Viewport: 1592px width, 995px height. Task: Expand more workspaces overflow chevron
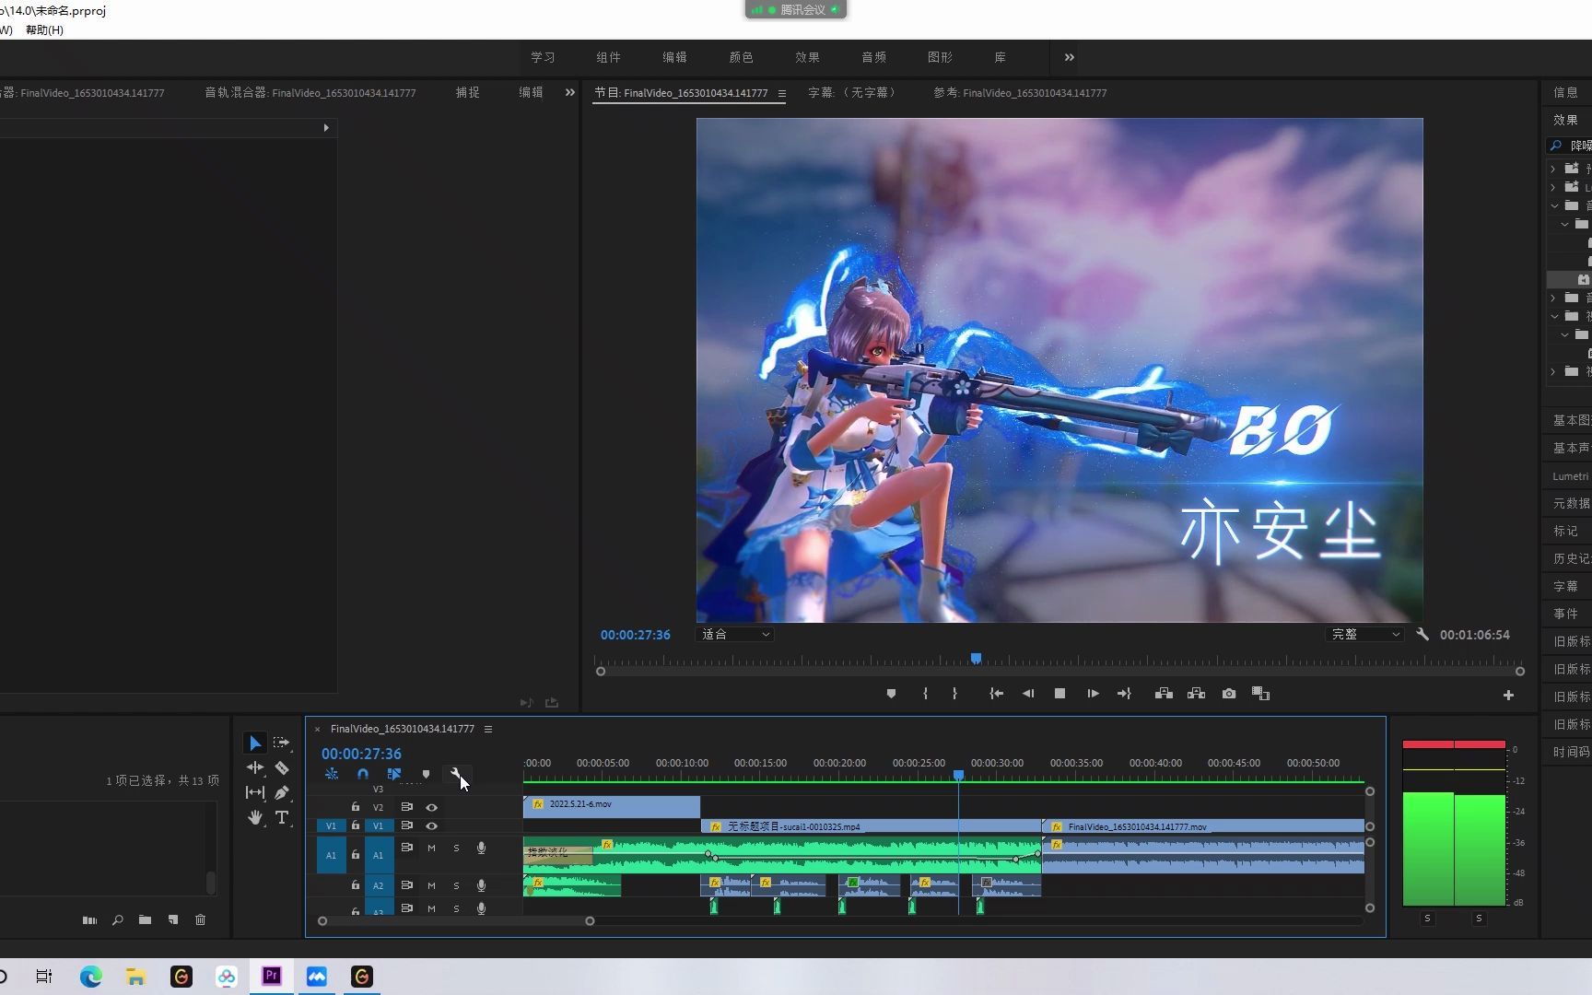tap(1070, 57)
